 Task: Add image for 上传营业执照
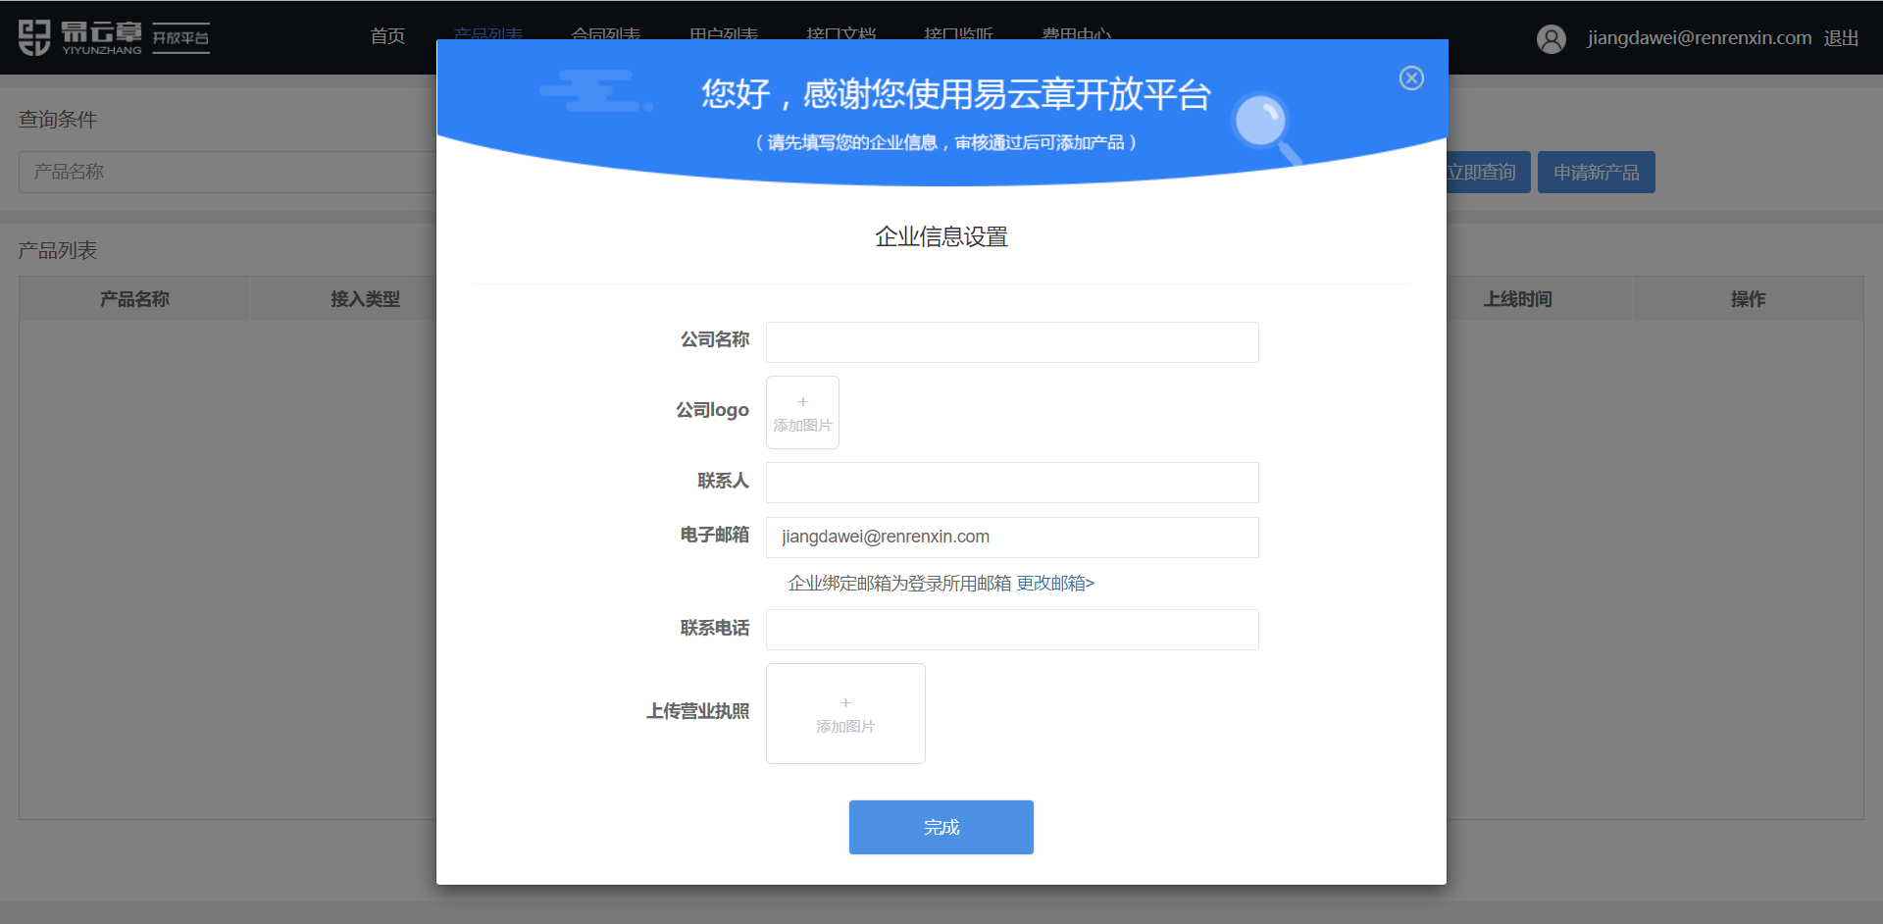[x=845, y=714]
